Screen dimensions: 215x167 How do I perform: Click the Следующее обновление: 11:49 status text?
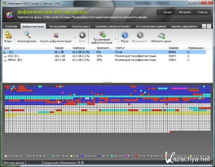[x=63, y=163]
